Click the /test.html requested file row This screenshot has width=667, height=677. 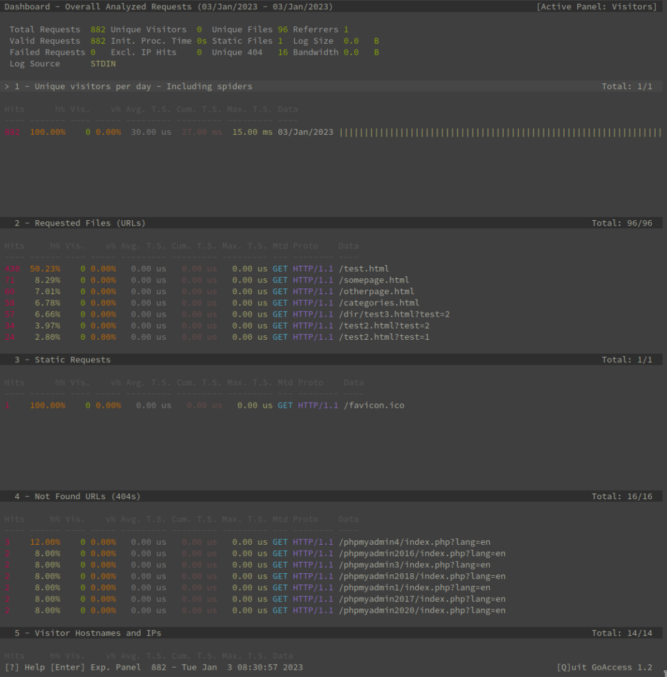(364, 269)
